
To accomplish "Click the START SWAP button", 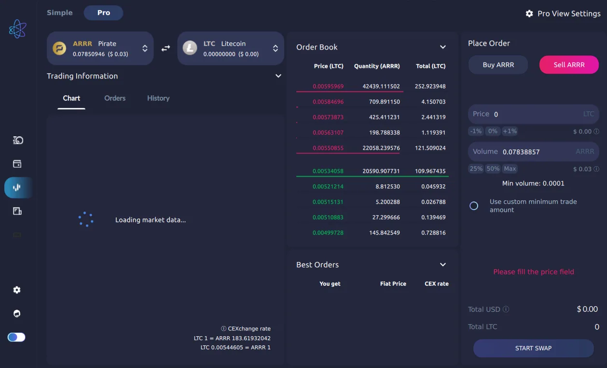I will pos(533,348).
